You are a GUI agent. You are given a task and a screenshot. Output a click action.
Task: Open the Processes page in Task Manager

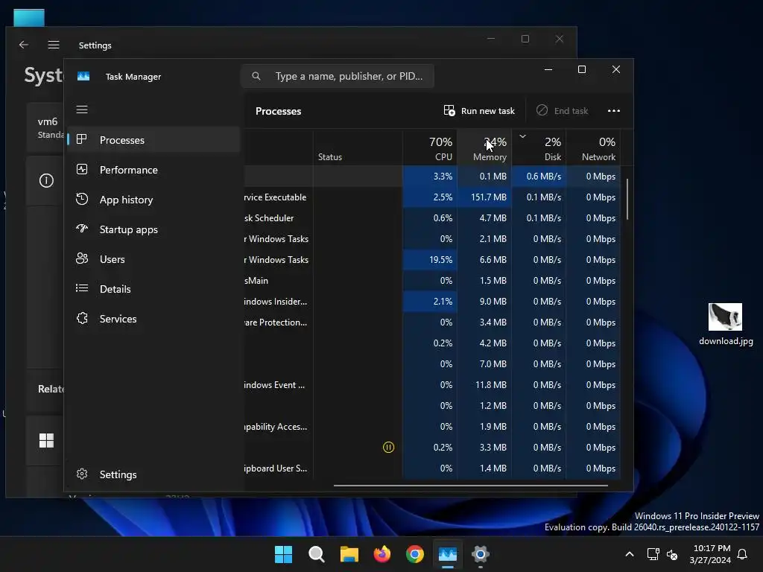[x=153, y=140]
